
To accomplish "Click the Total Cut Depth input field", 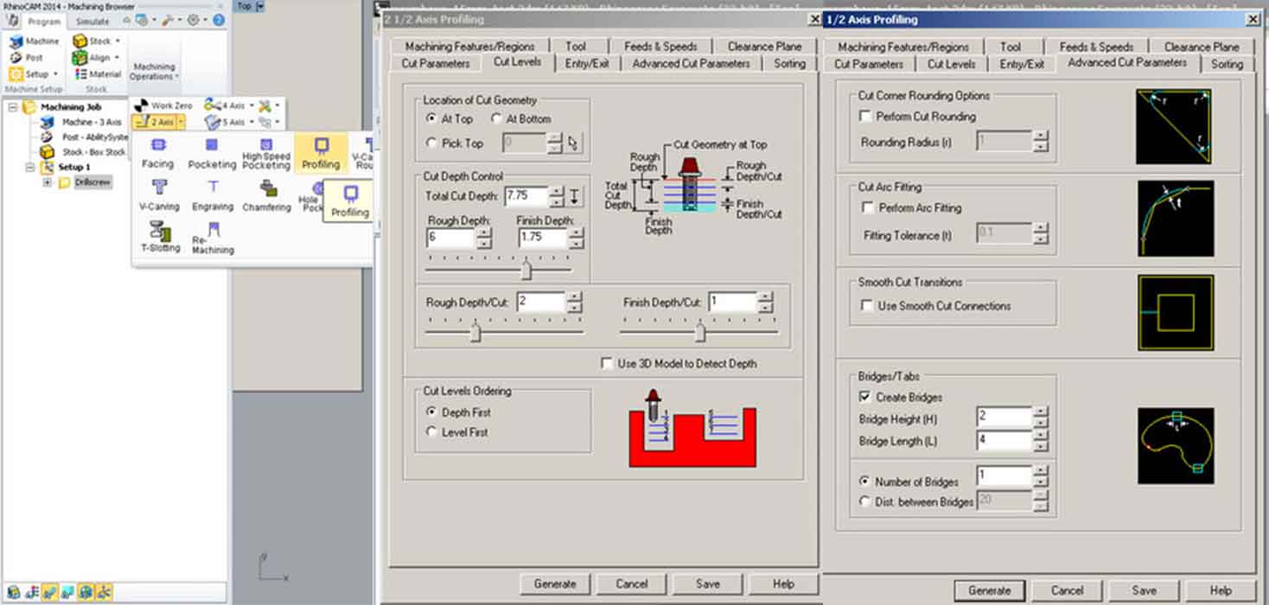I will point(526,197).
